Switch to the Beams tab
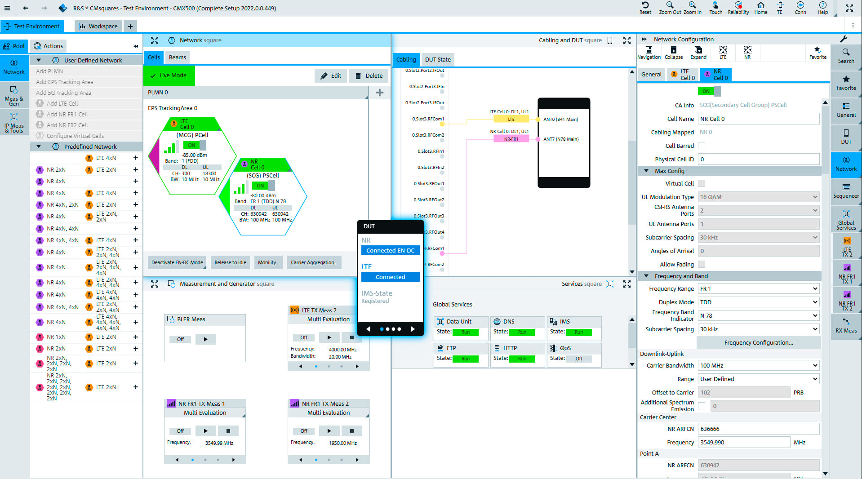The image size is (862, 479). coord(177,57)
